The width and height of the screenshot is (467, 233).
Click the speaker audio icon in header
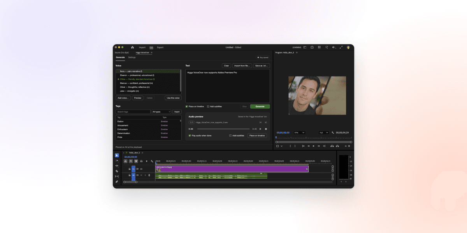pyautogui.click(x=334, y=47)
